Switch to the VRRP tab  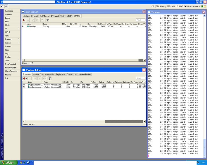click(x=70, y=16)
